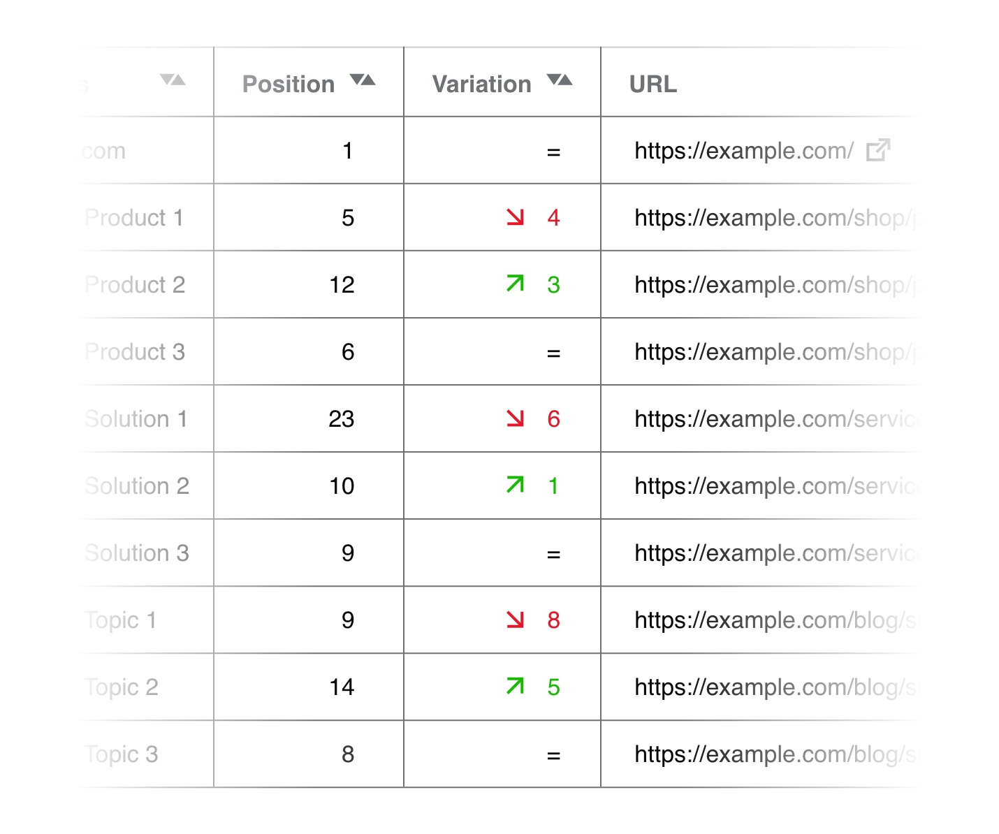Open the external link icon beside example.com URL
Image resolution: width=999 pixels, height=834 pixels.
pyautogui.click(x=878, y=150)
